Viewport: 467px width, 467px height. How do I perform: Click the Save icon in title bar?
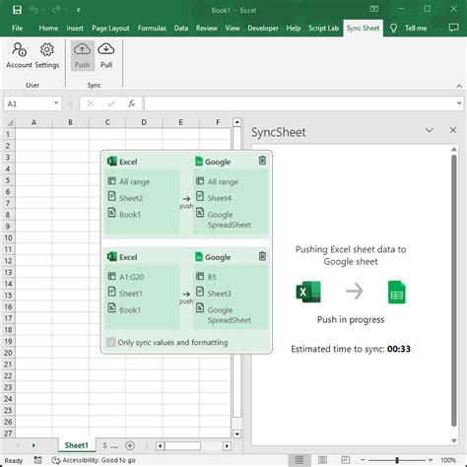click(17, 10)
